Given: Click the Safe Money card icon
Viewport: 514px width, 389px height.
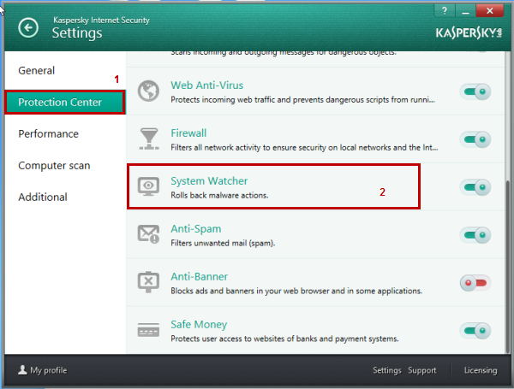Looking at the screenshot, I should pos(148,330).
